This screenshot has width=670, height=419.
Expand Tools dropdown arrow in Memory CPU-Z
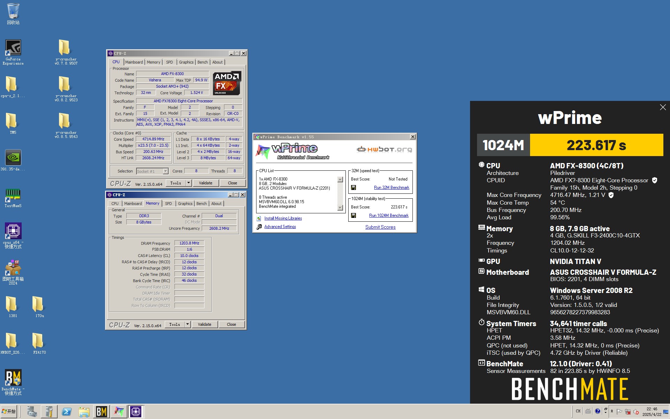pyautogui.click(x=187, y=324)
